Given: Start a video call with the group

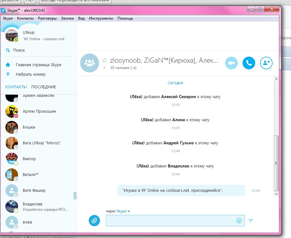Looking at the screenshot, I should (x=231, y=63).
